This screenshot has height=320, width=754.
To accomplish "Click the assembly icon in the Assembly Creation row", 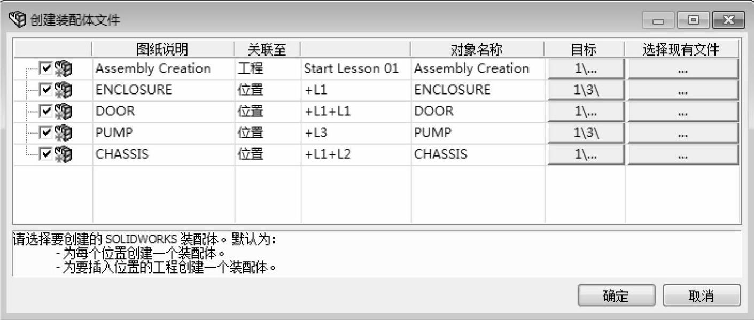I will coord(63,69).
